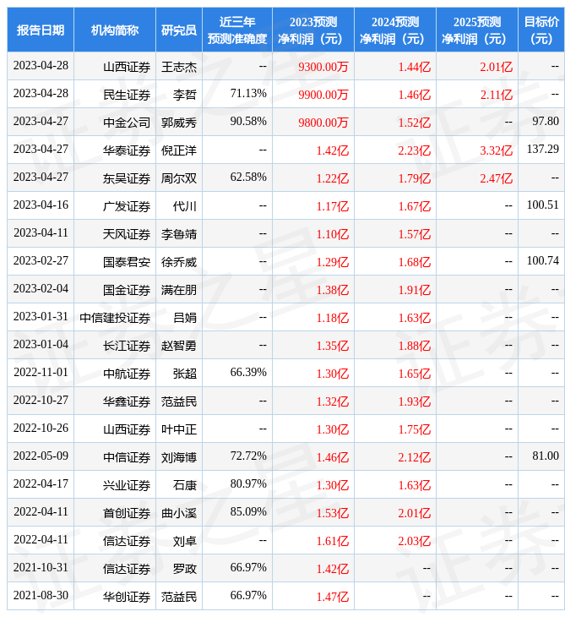Select 国金证券 institution cell

tap(114, 290)
